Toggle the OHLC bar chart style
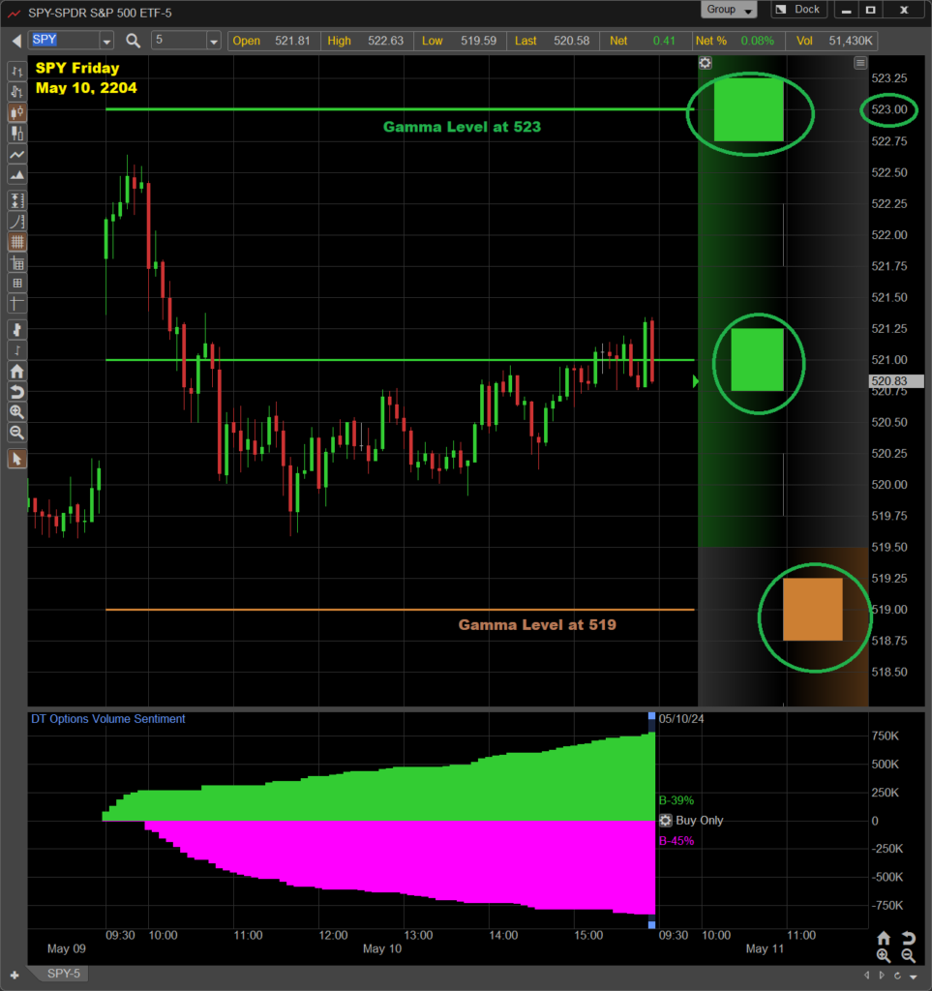The image size is (932, 991). [16, 72]
